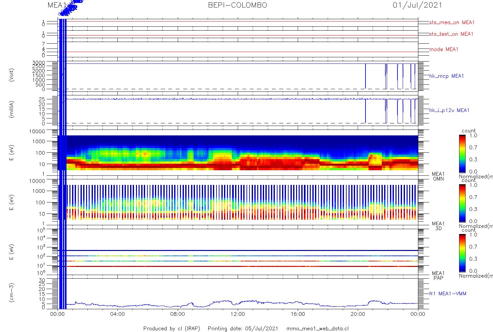Click the count label above the OMN color bar

(x=469, y=131)
